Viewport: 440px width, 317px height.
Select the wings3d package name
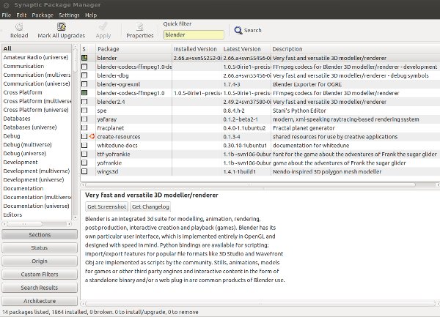[108, 171]
